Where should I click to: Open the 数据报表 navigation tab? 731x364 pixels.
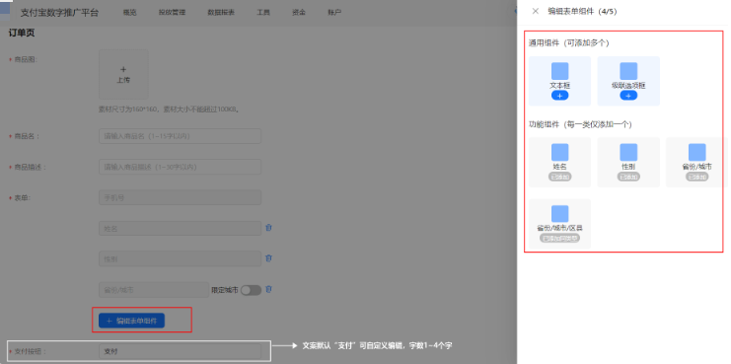[221, 13]
